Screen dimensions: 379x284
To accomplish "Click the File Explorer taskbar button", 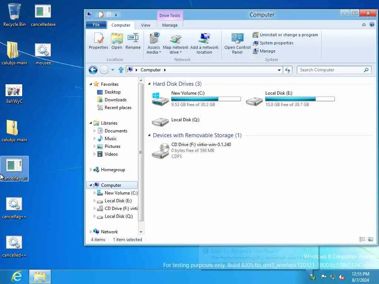I will [x=40, y=277].
